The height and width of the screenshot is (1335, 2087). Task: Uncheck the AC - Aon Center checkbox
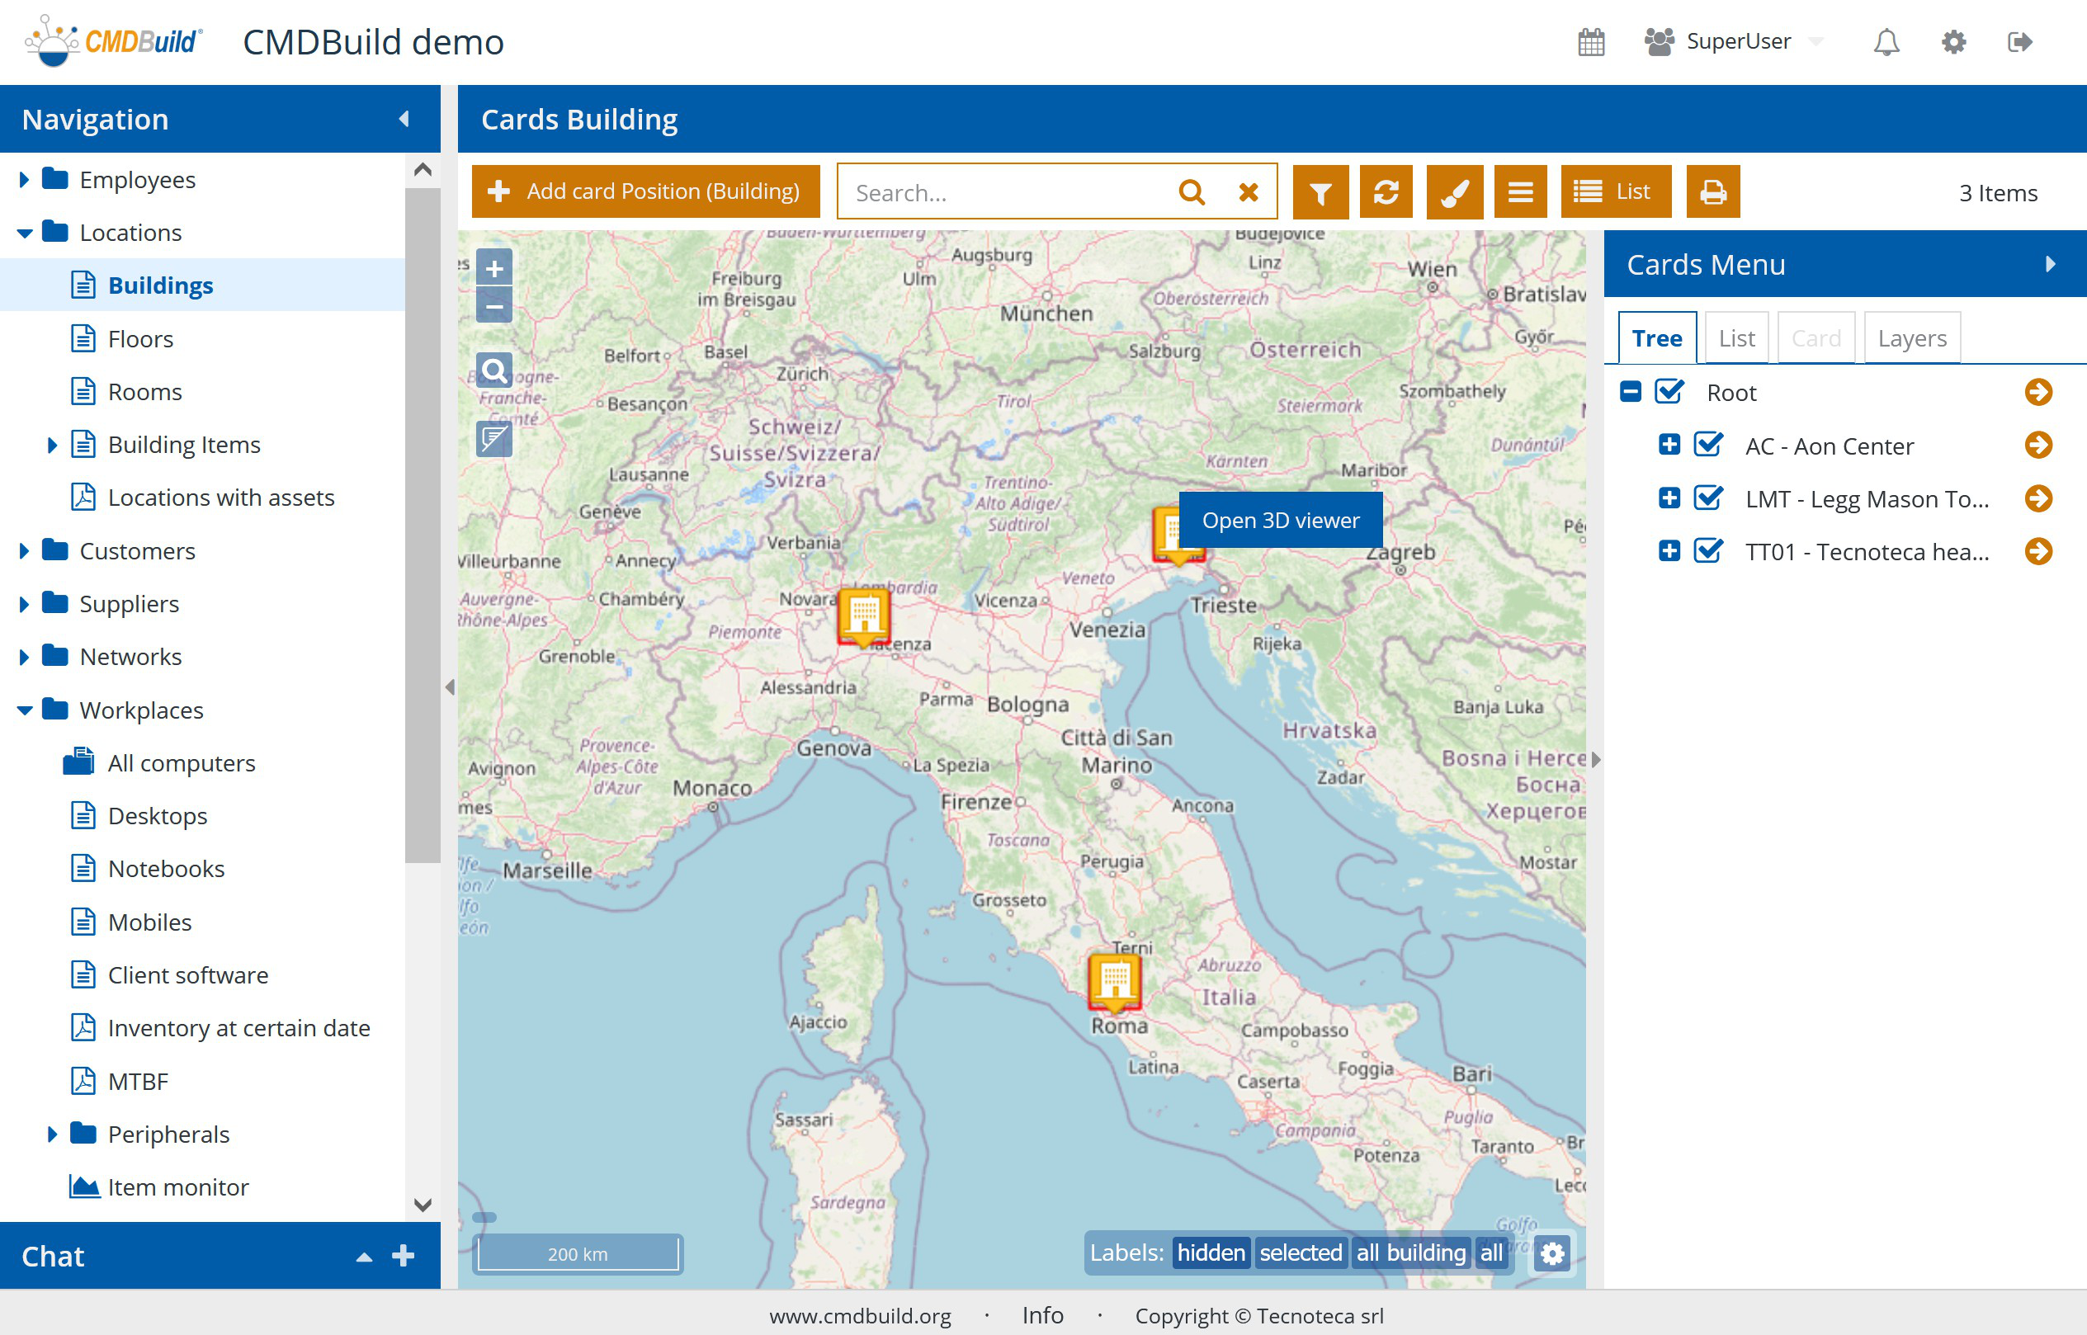(1708, 446)
